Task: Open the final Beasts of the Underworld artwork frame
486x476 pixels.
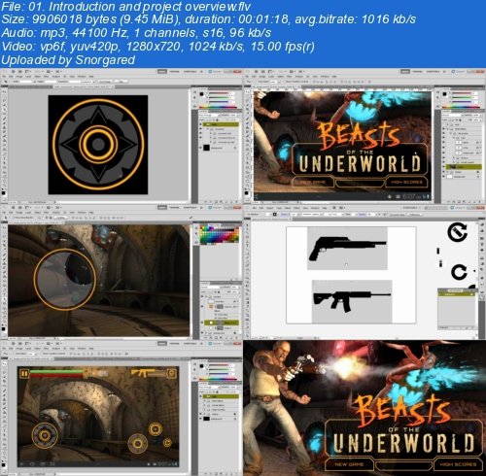Action: pos(364,408)
